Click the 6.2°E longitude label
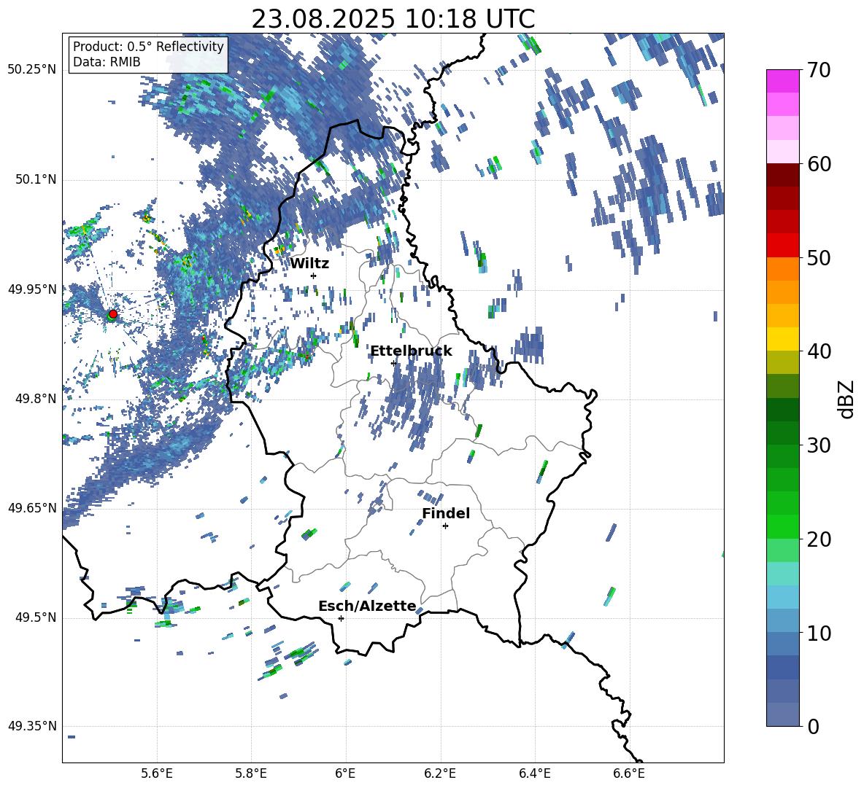This screenshot has width=864, height=788. [x=440, y=773]
